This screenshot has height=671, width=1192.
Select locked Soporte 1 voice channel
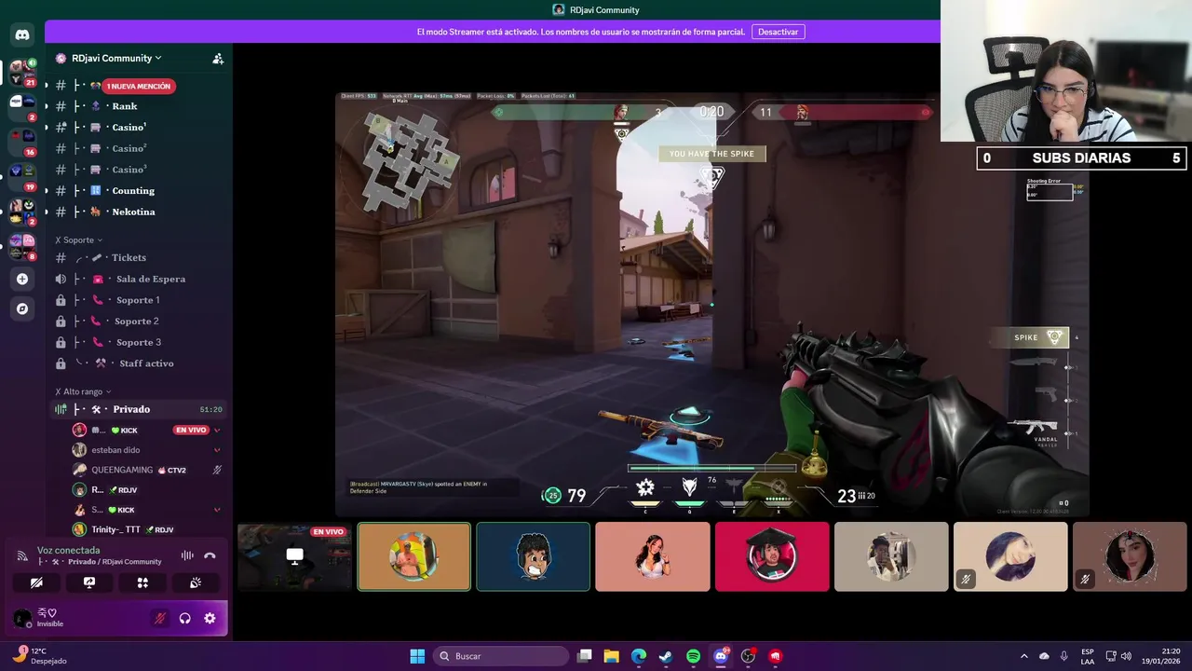click(138, 300)
